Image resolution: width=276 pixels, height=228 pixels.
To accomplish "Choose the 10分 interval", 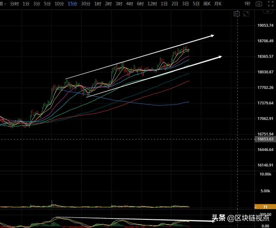I will coord(59,3).
